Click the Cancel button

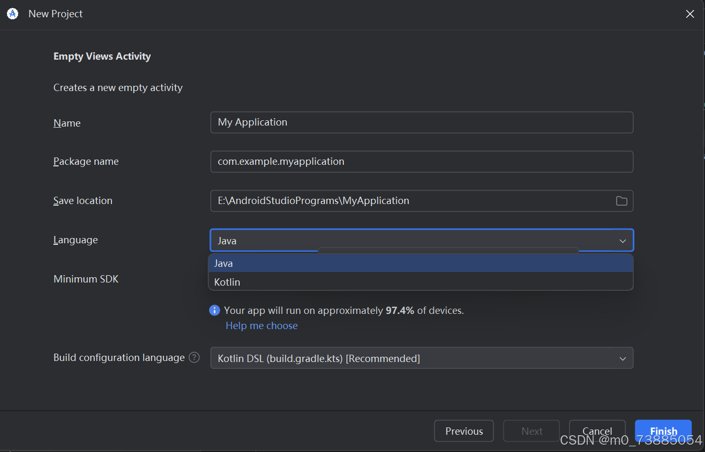coord(597,431)
